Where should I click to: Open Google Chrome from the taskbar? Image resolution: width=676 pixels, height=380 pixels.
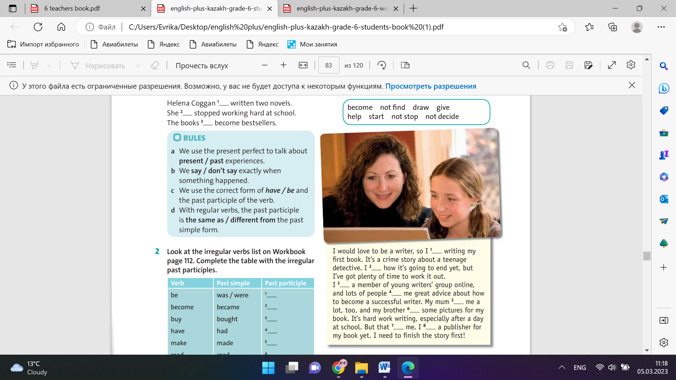tap(339, 368)
